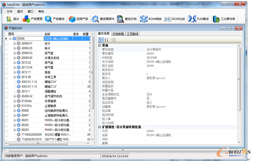Click the BOM tree horizontal scrollbar
Image resolution: width=255 pixels, height=161 pixels.
pyautogui.click(x=47, y=143)
